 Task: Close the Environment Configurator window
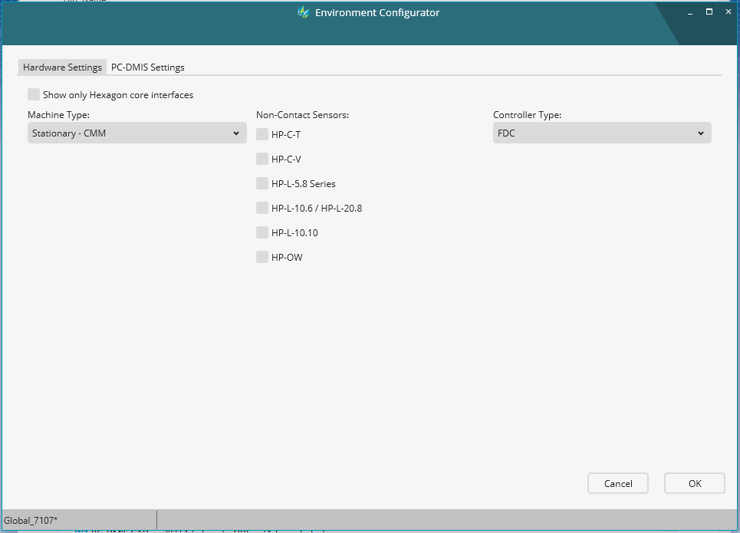728,12
